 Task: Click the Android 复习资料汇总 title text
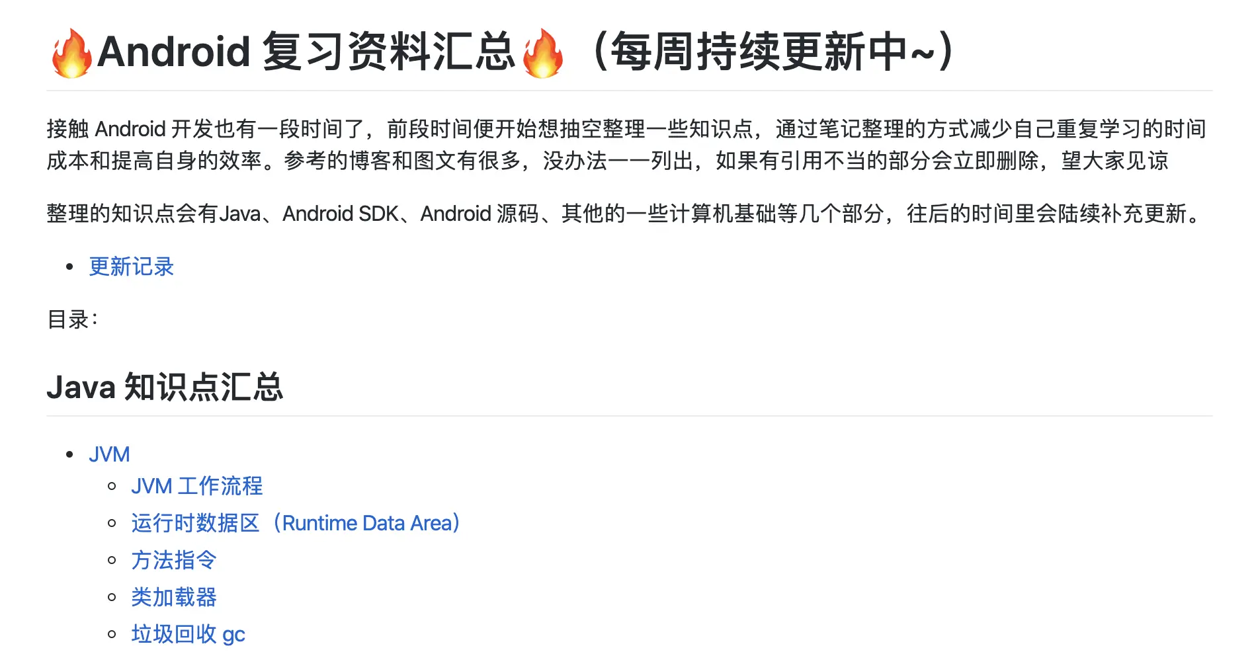(306, 52)
